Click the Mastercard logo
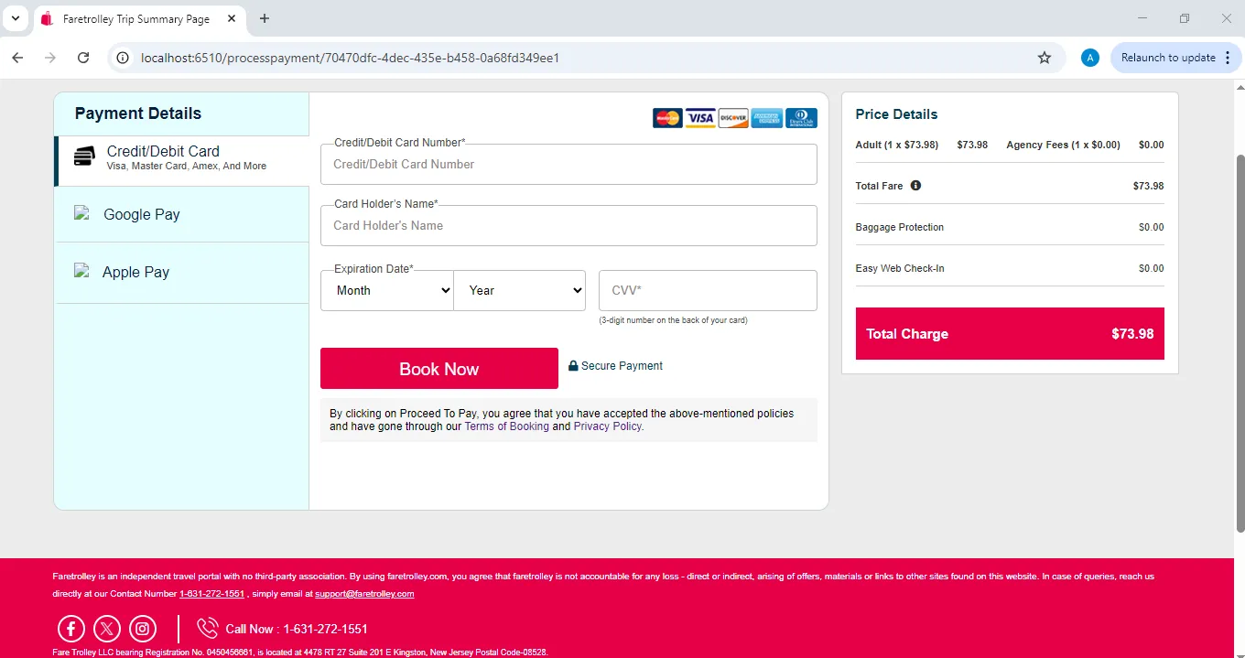 (667, 118)
